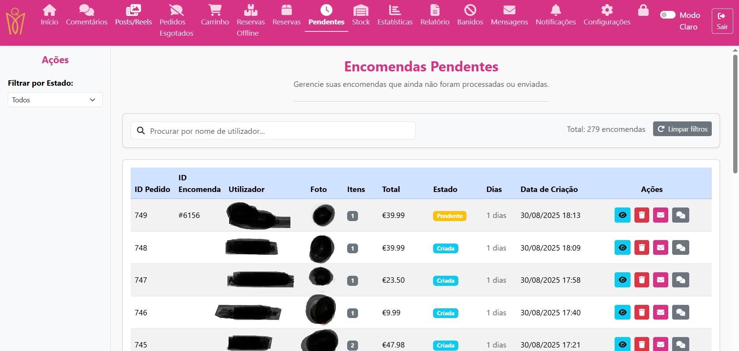The image size is (739, 351).
Task: Open comments icon for order 746
Action: pos(680,312)
